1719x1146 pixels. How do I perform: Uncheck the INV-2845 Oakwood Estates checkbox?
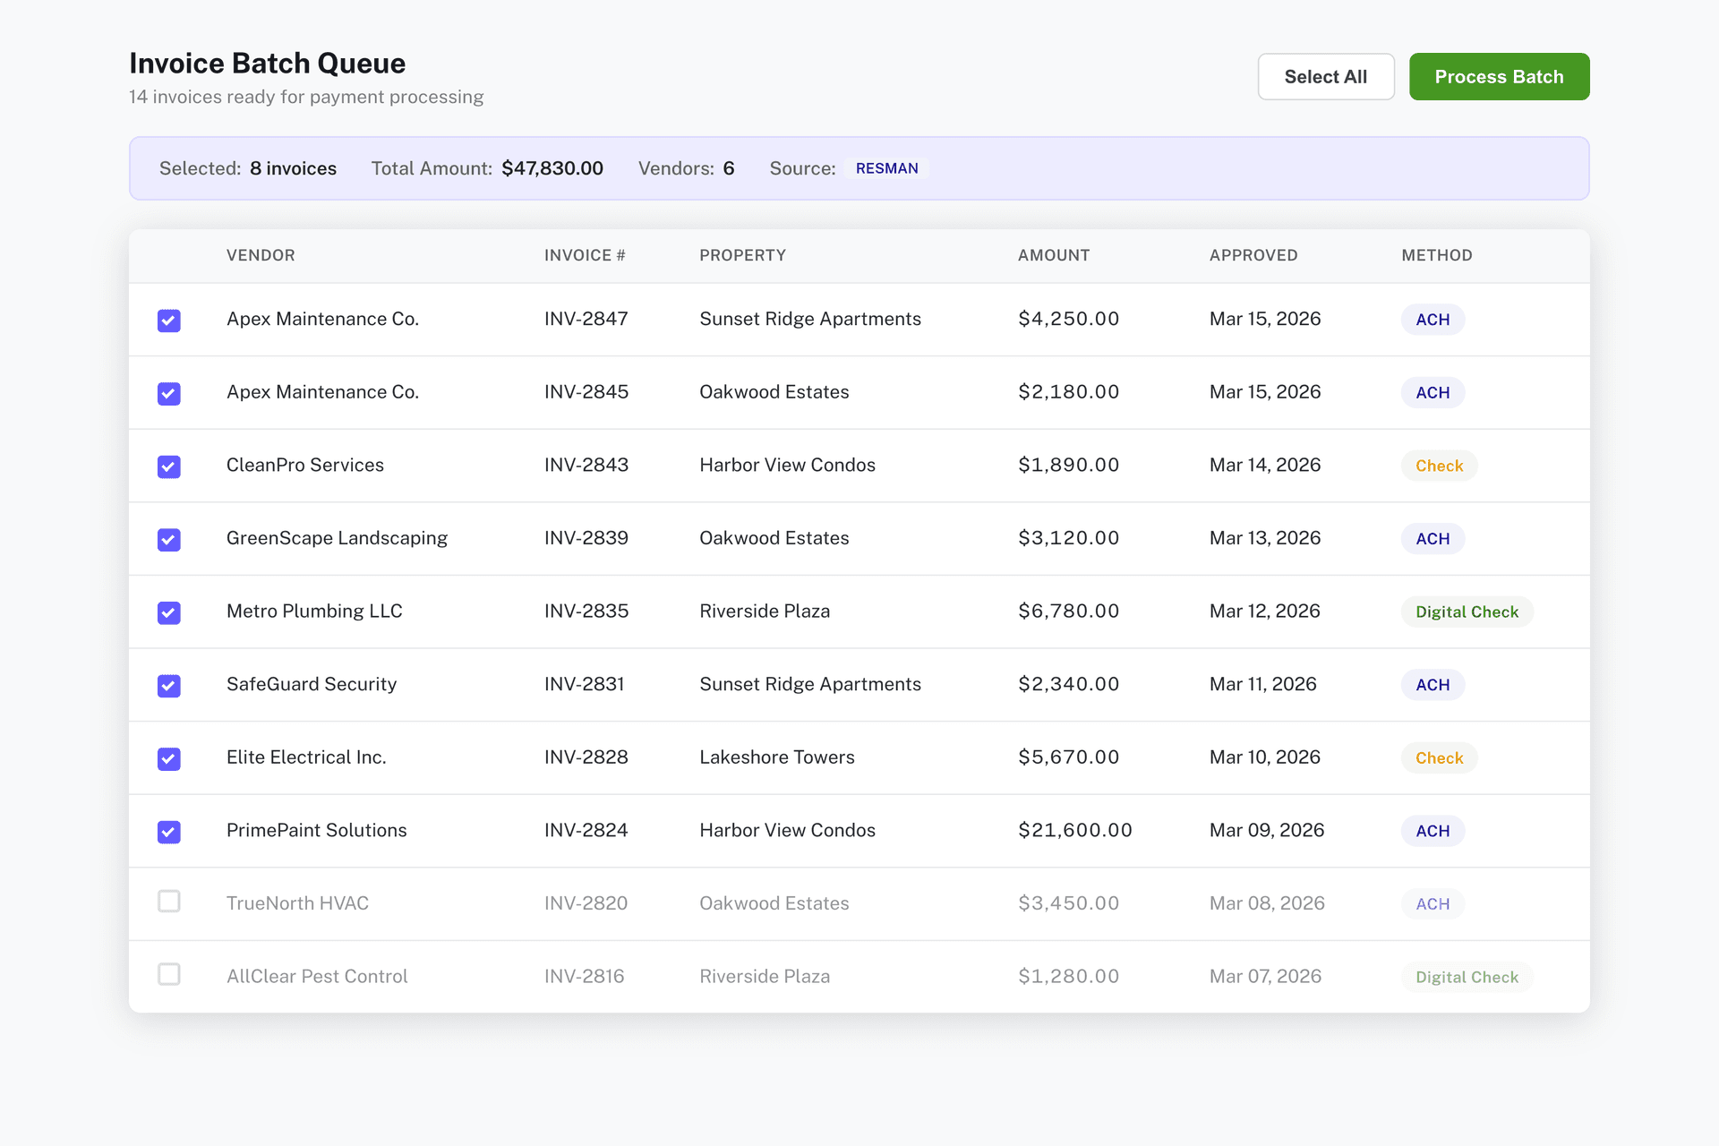point(169,394)
